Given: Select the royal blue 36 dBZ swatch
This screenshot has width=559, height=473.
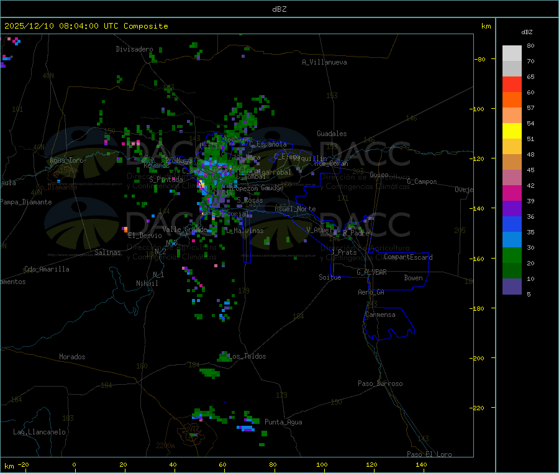Looking at the screenshot, I should click(512, 224).
